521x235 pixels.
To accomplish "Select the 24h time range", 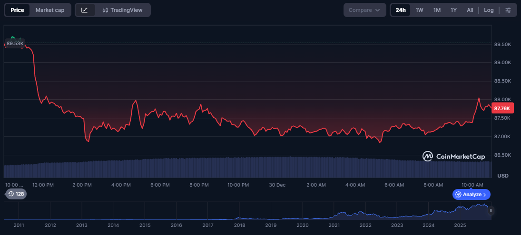I will tap(401, 10).
